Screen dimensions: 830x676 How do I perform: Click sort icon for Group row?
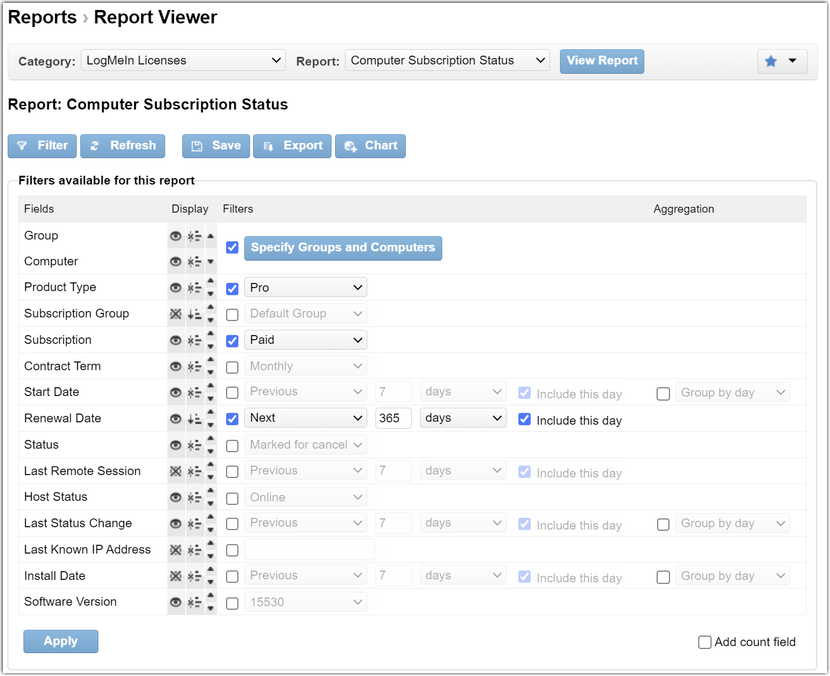[x=194, y=236]
